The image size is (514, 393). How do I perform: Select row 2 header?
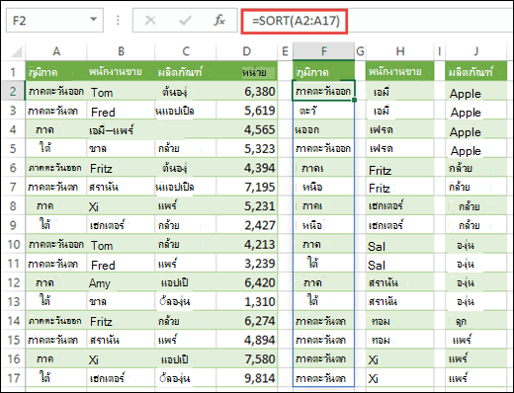[13, 91]
